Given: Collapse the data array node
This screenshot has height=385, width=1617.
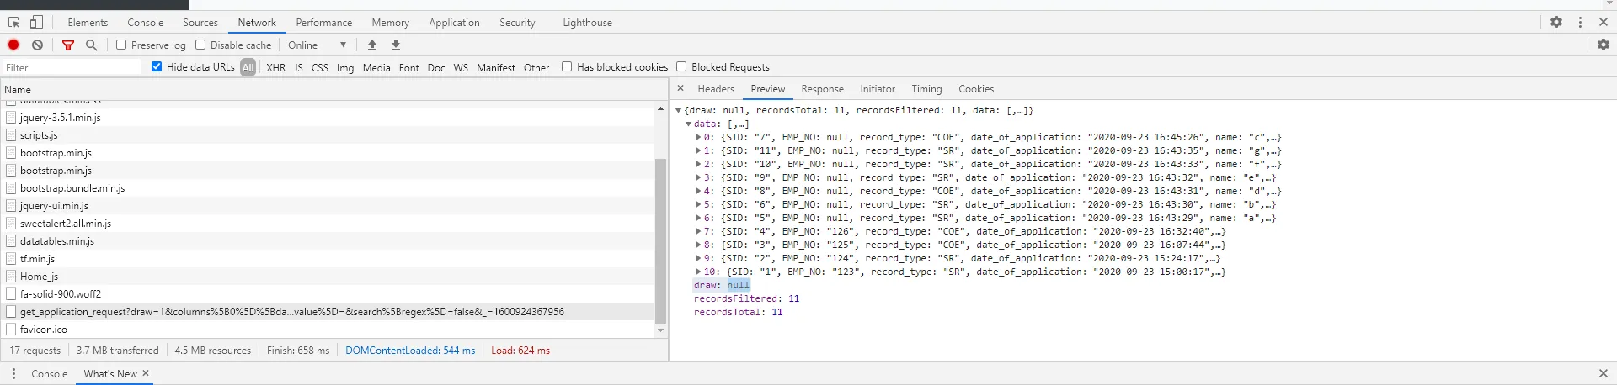Looking at the screenshot, I should tap(688, 124).
